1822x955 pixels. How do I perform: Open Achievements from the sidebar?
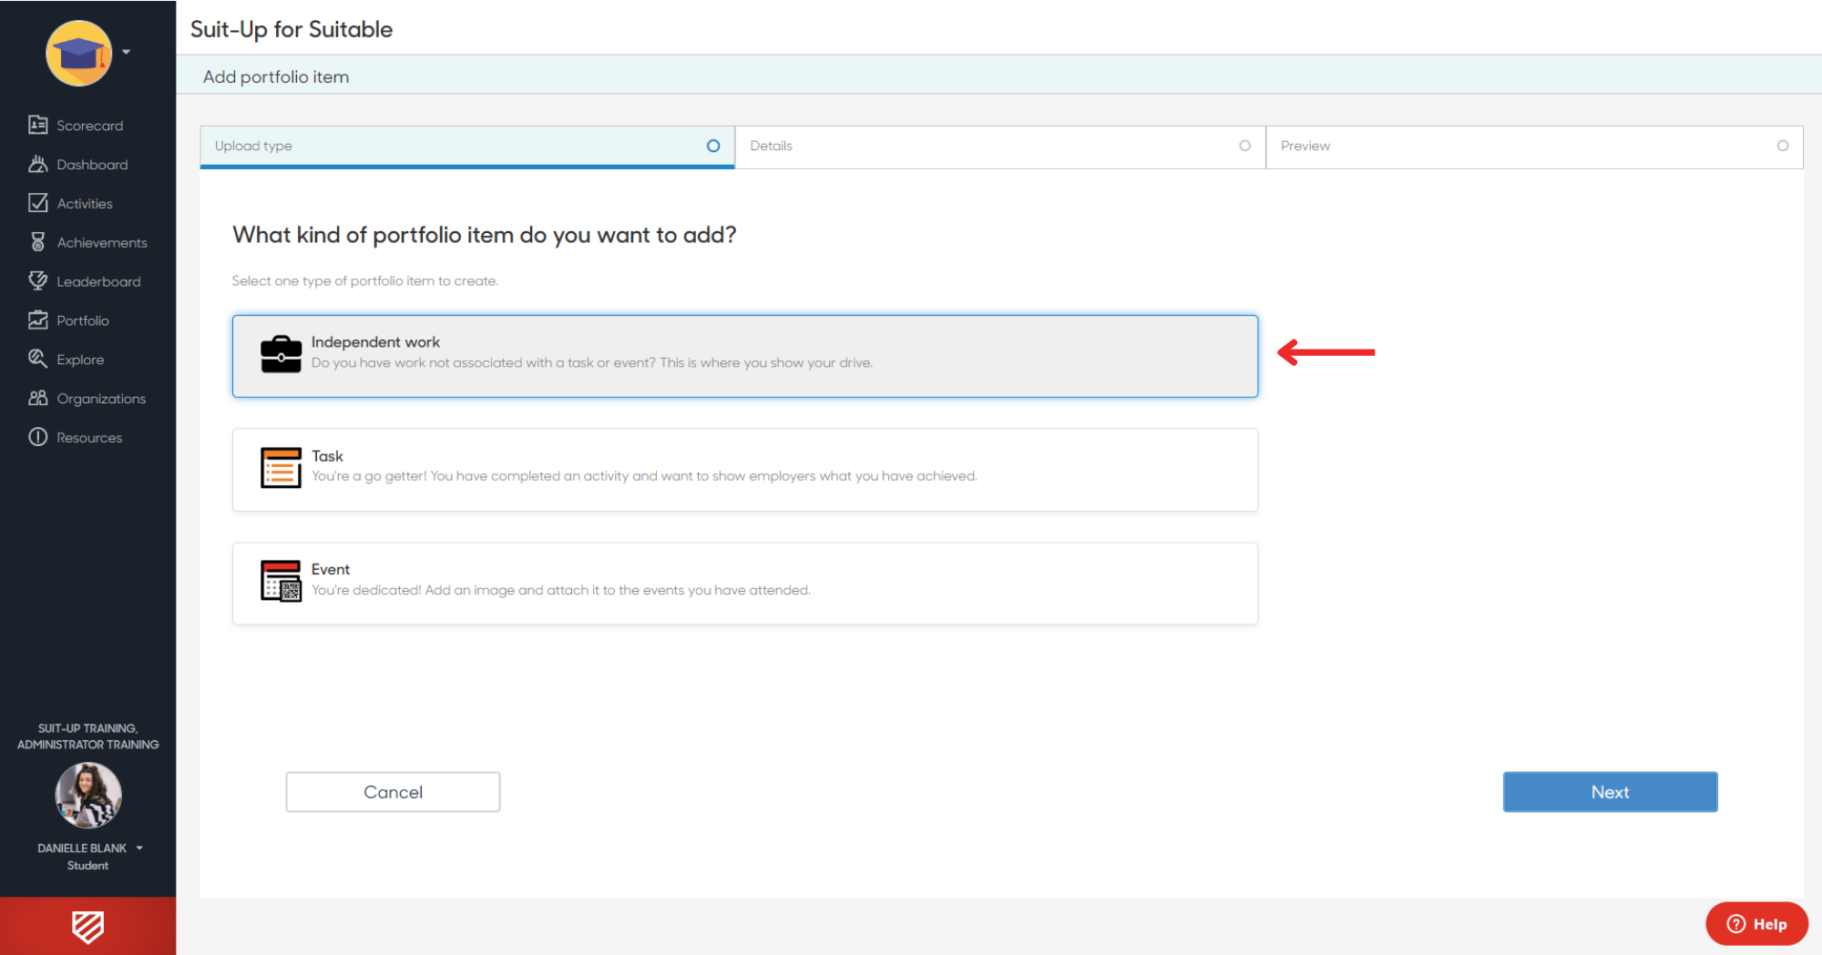point(102,243)
